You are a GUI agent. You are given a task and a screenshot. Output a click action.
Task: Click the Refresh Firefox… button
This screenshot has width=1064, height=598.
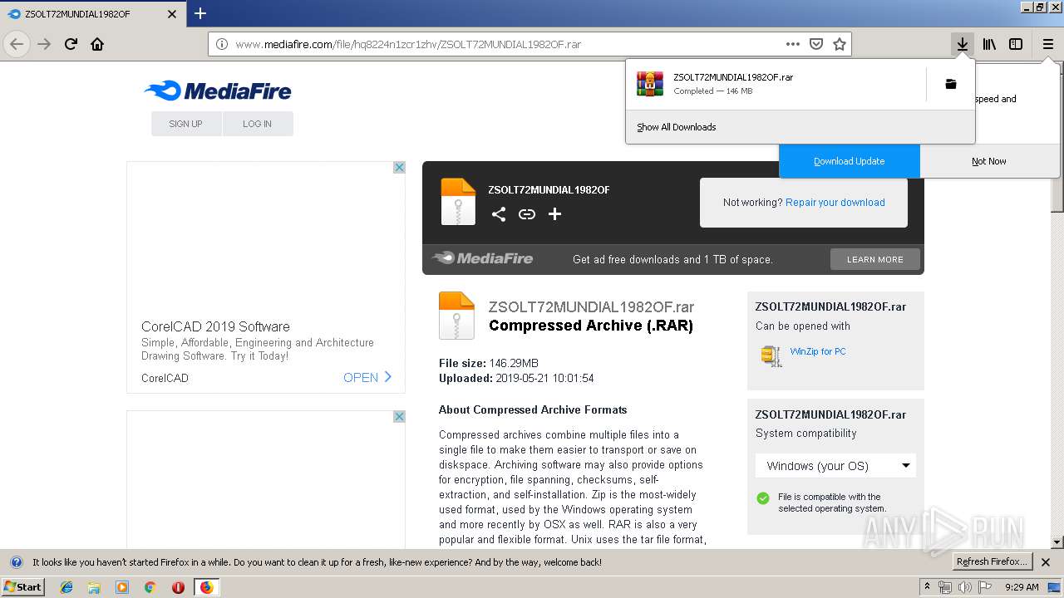(x=993, y=562)
